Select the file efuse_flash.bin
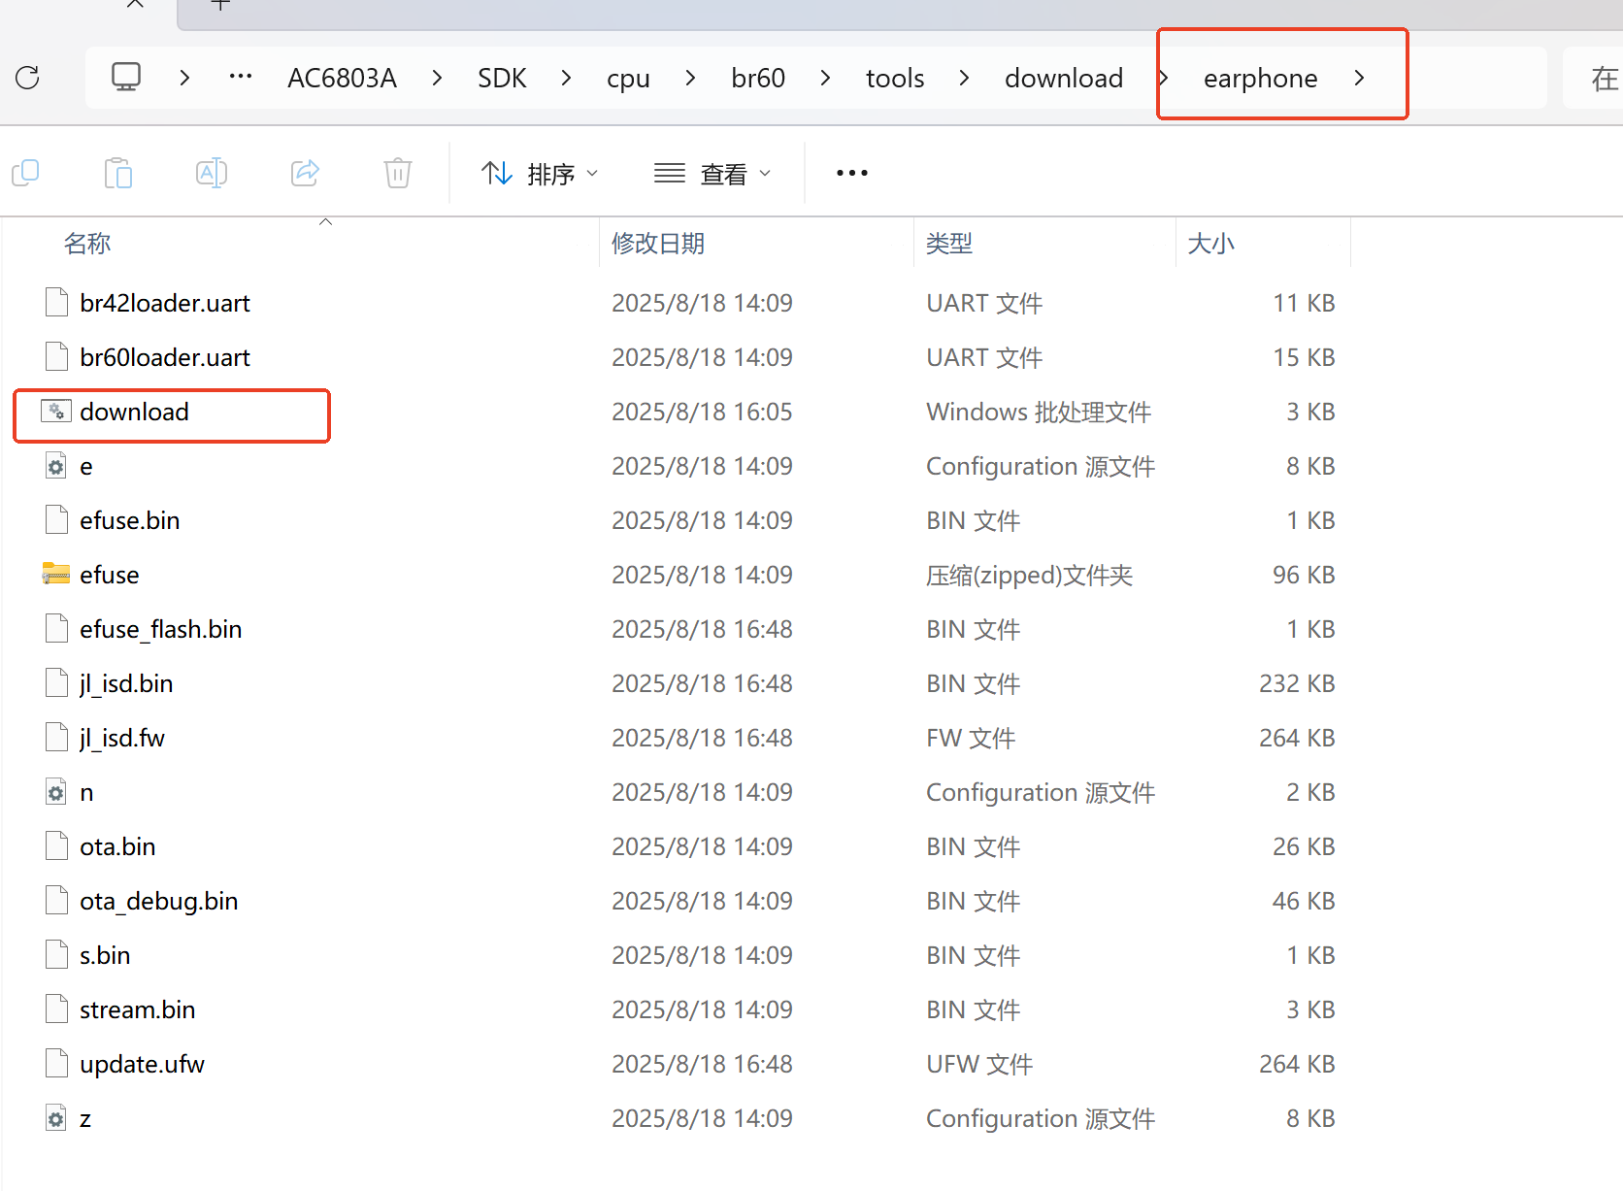 [161, 629]
